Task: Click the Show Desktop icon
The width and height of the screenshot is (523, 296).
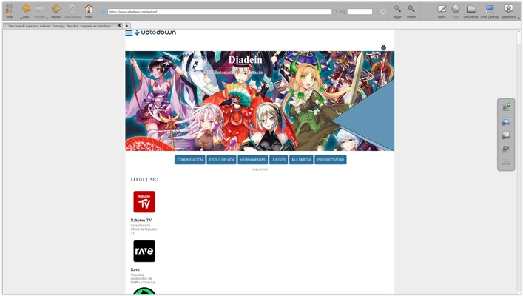Action: pos(489,9)
